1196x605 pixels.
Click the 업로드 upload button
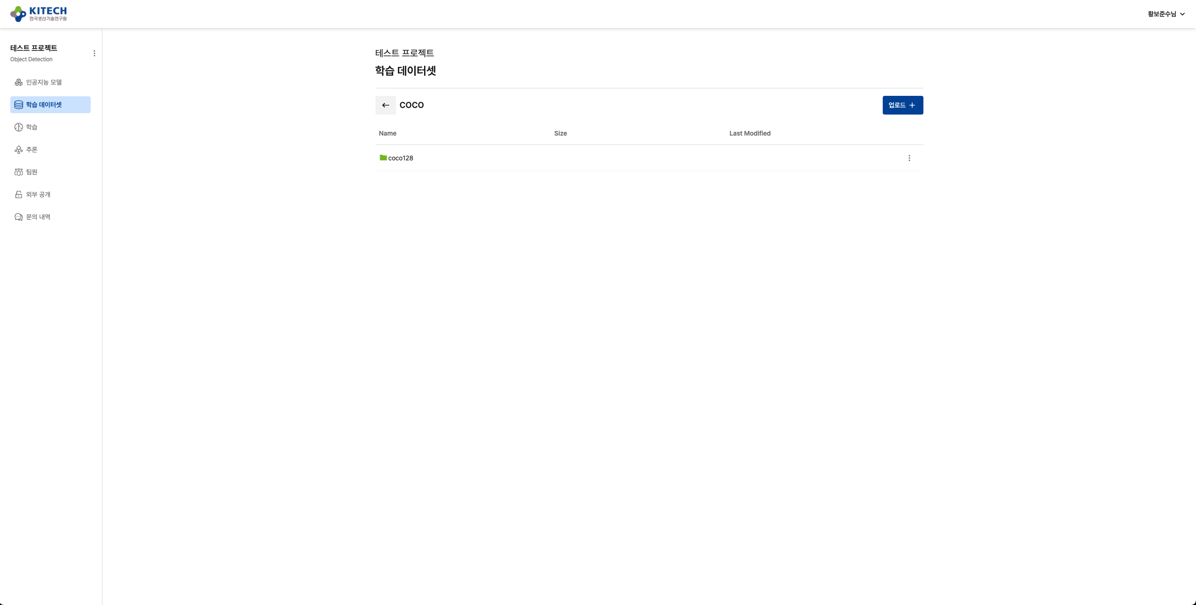pyautogui.click(x=902, y=105)
